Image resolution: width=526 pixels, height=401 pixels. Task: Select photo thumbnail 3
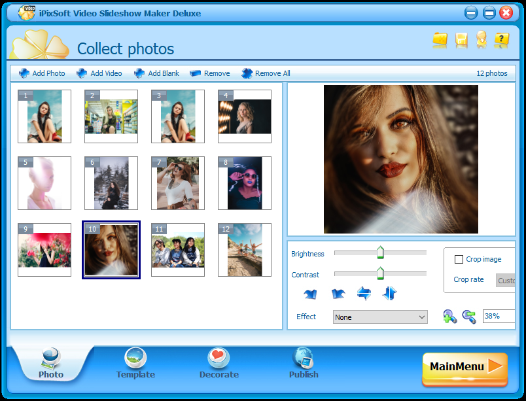pos(178,116)
